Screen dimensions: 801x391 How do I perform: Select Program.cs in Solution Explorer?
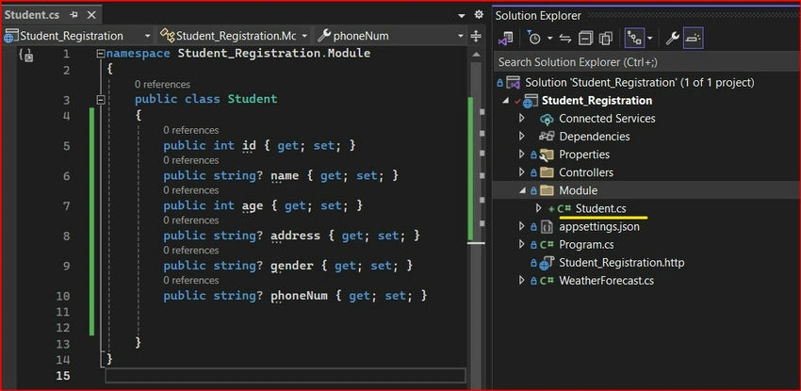pyautogui.click(x=586, y=245)
